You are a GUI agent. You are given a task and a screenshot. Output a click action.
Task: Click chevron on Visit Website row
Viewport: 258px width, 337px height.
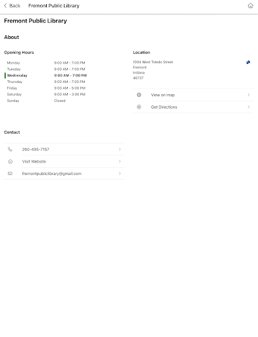click(x=120, y=161)
